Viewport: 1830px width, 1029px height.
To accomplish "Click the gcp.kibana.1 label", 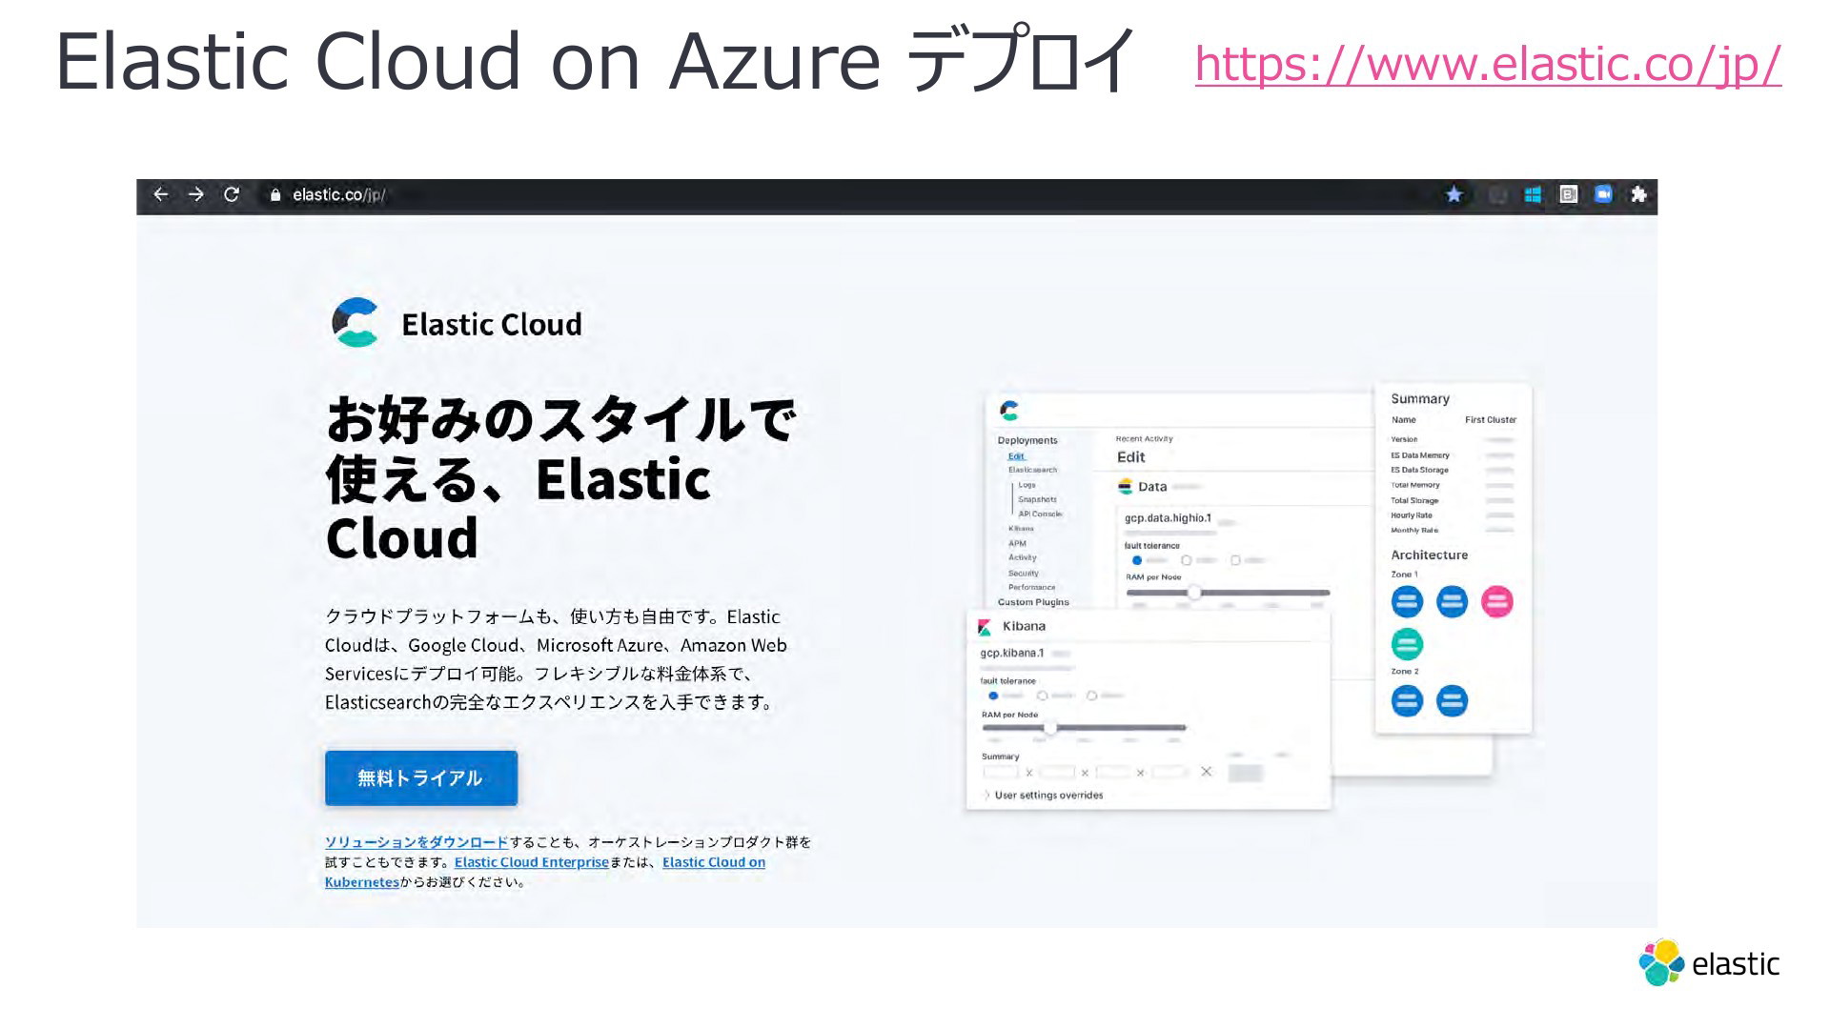I will (1012, 654).
